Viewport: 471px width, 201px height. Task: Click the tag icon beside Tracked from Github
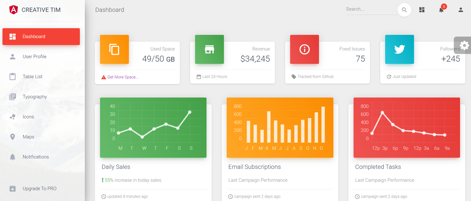click(x=294, y=77)
